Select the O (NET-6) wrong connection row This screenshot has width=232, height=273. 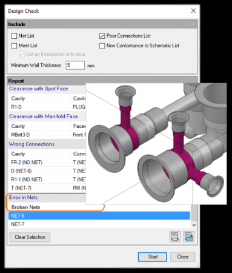coord(47,171)
